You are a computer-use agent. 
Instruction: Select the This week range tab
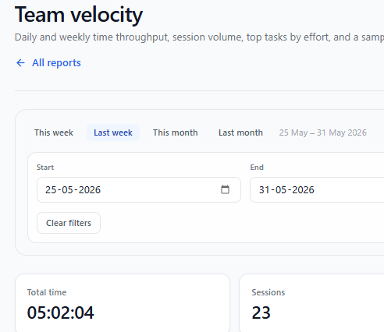click(x=54, y=132)
